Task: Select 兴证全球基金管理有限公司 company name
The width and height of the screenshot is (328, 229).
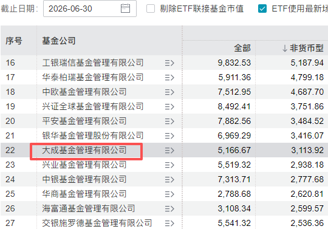Action: 93,106
